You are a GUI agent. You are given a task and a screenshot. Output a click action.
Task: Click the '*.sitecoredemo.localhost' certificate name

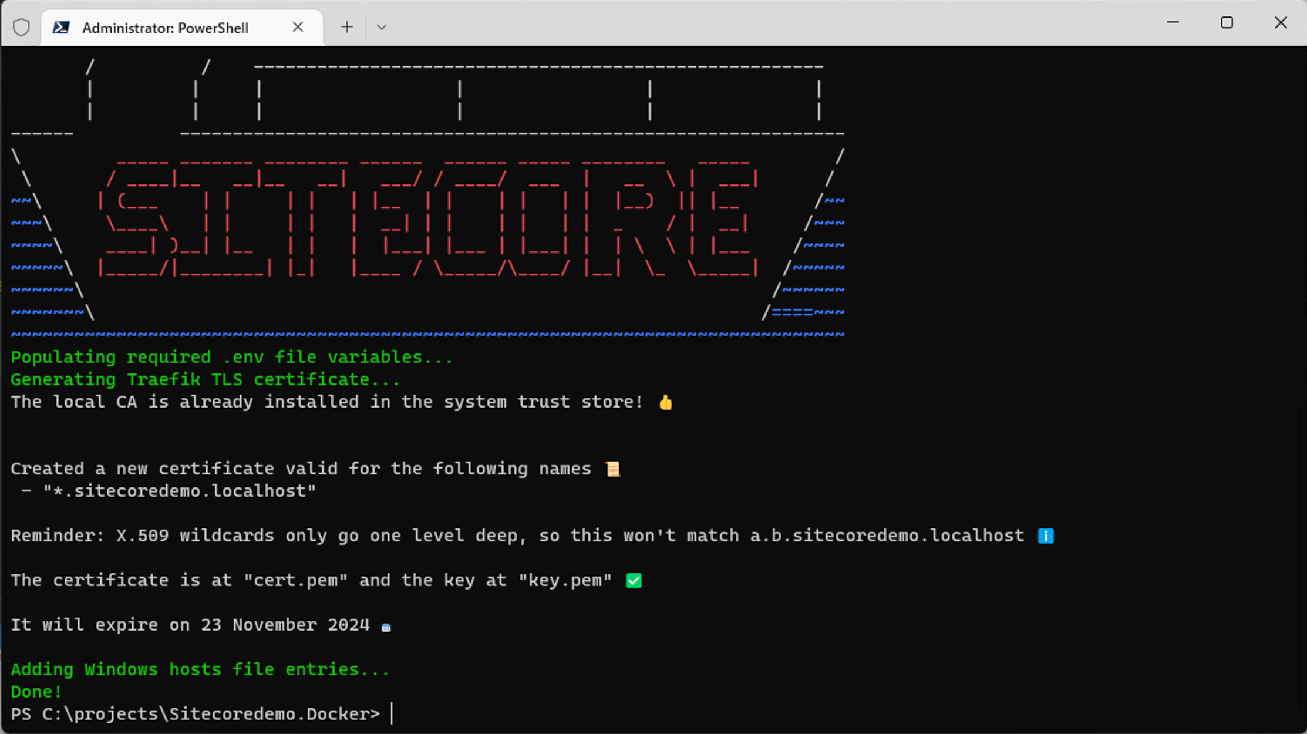point(180,491)
